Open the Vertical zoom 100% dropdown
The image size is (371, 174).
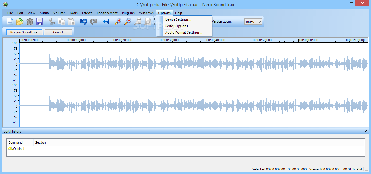[253, 22]
